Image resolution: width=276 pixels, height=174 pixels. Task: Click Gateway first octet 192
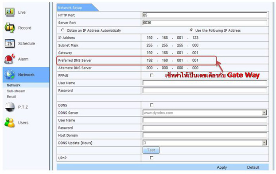(x=150, y=53)
